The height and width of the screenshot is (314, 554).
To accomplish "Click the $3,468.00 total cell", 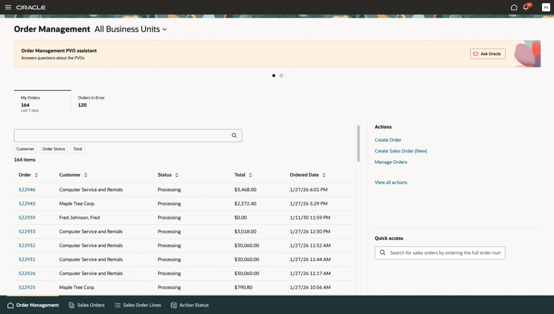I will point(245,190).
